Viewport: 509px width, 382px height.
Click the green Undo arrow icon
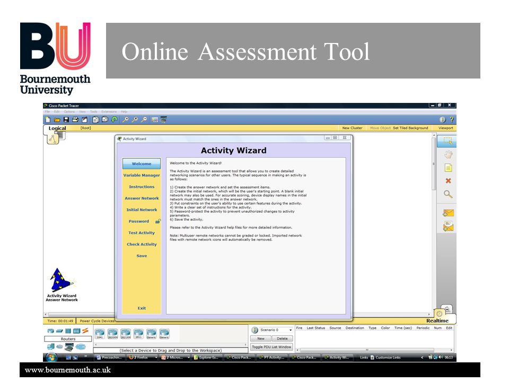[x=115, y=120]
